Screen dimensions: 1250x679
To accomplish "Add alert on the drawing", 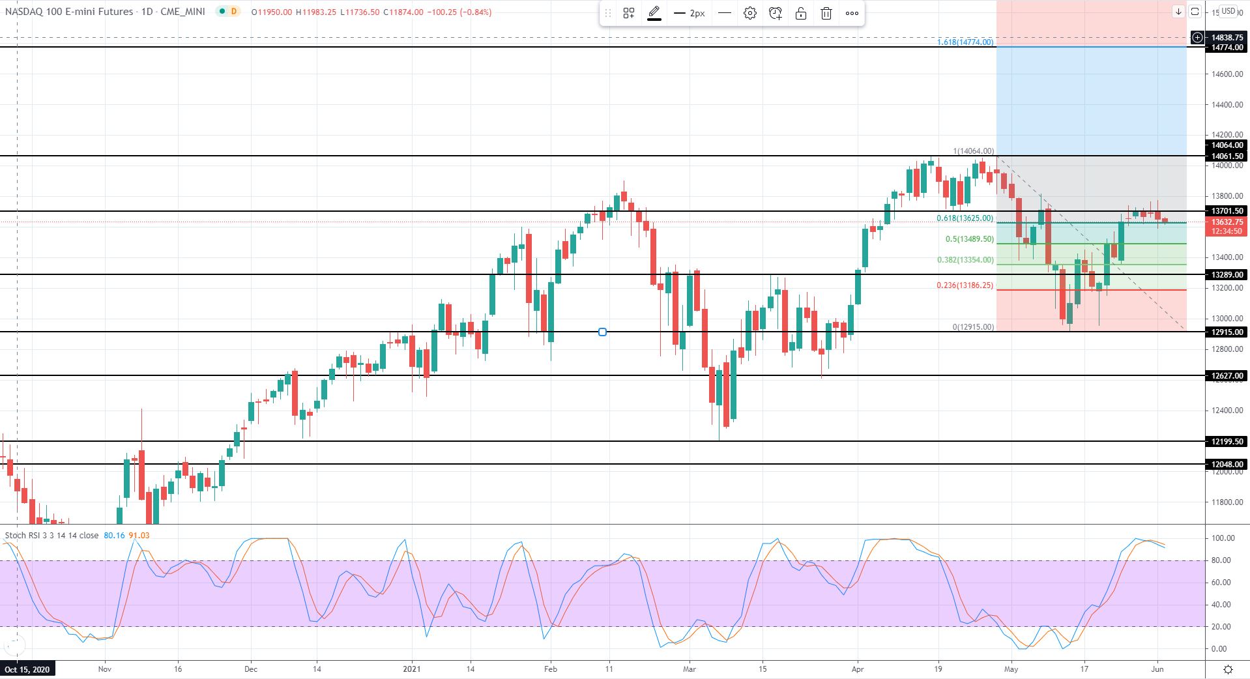I will pos(776,13).
